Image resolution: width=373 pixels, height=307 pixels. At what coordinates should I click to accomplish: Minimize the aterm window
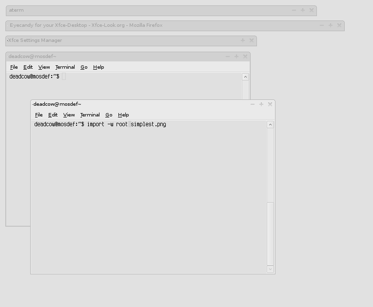tap(294, 10)
